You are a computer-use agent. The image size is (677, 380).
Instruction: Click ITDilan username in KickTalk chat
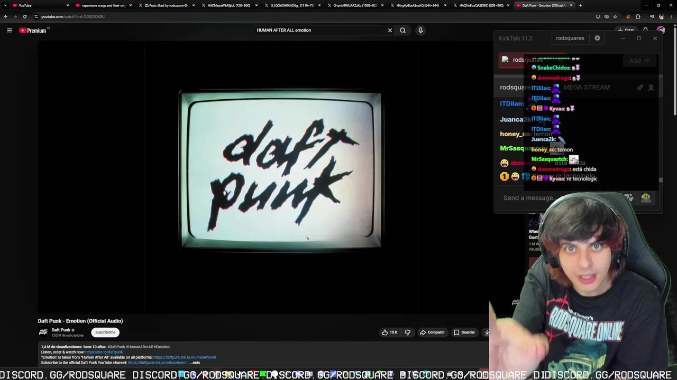[511, 103]
